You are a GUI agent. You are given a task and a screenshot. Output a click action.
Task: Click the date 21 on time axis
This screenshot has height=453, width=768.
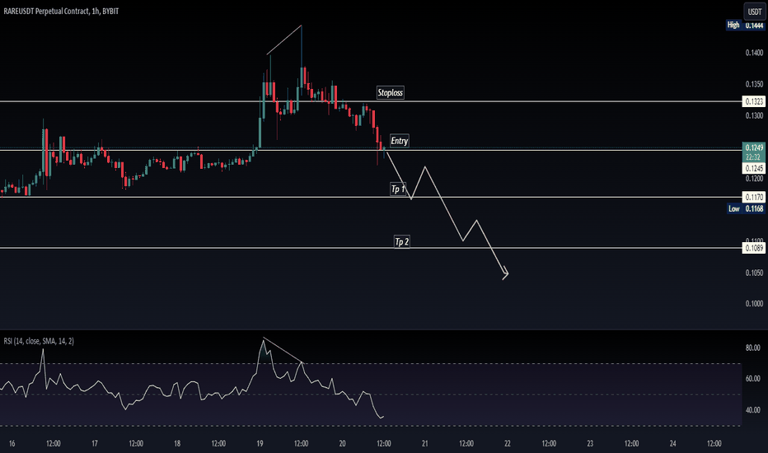tap(424, 444)
